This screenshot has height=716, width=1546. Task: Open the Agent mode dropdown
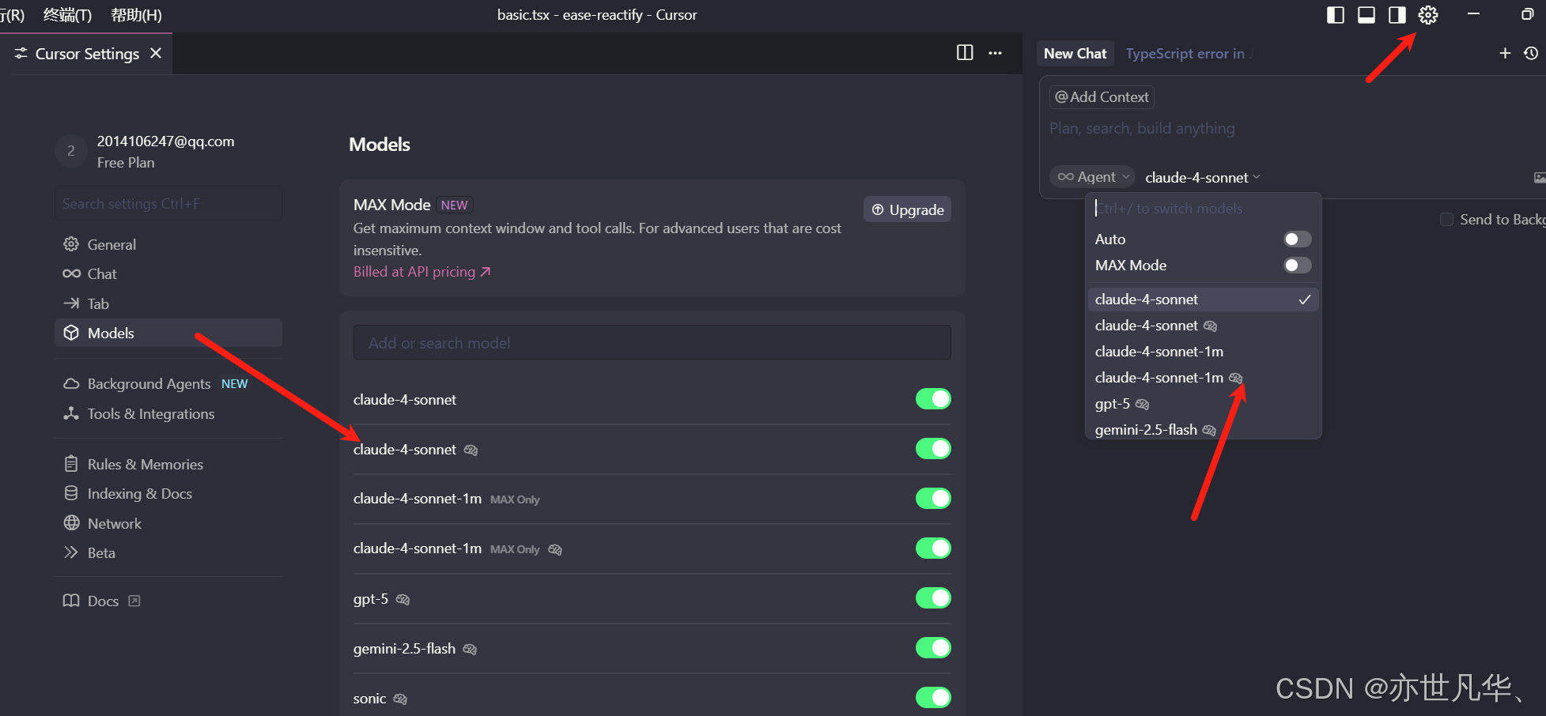tap(1093, 177)
